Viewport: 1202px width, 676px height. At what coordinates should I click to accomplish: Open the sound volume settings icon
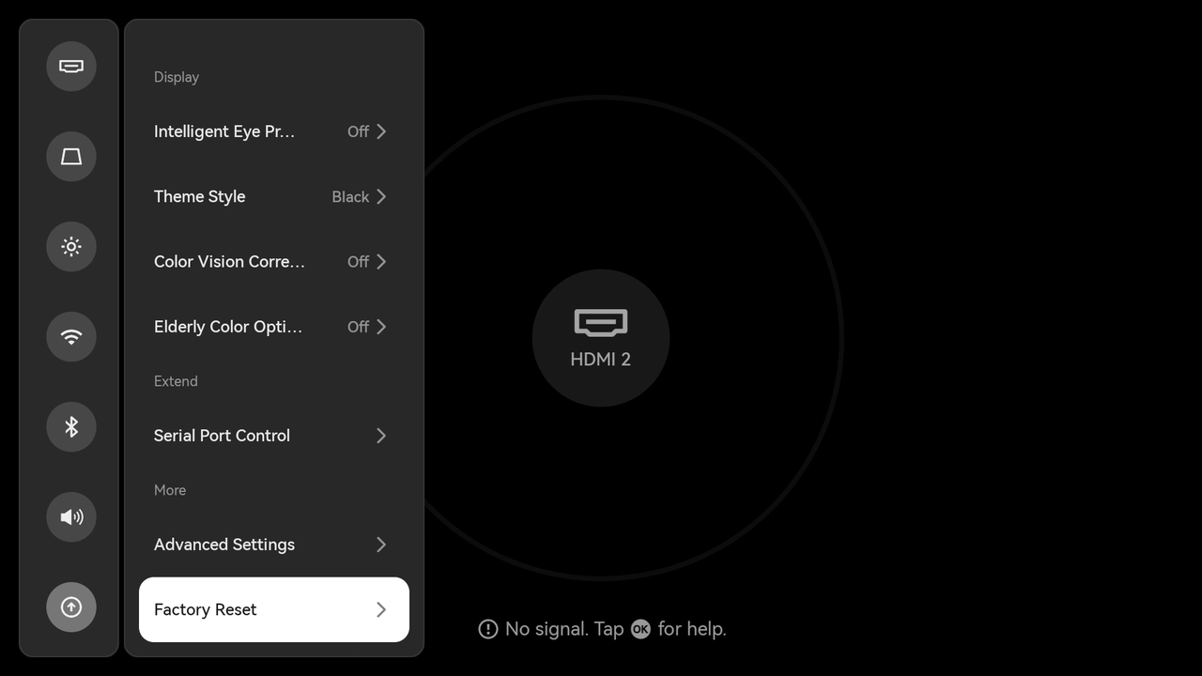pos(71,516)
